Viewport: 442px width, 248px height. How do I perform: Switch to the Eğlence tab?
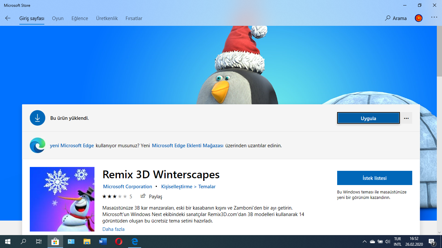click(80, 18)
